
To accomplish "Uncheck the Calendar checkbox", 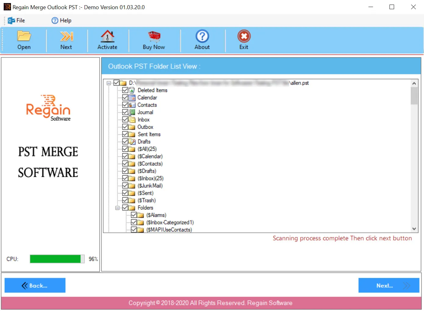I will [x=125, y=98].
